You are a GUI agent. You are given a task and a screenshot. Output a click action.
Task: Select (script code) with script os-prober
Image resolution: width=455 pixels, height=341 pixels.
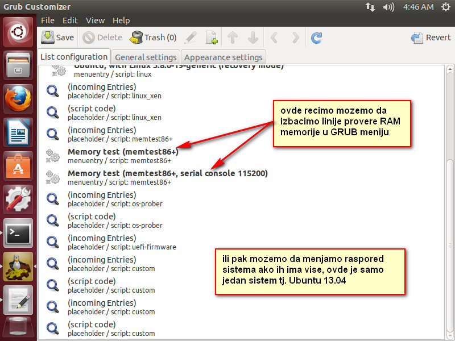[x=242, y=221]
